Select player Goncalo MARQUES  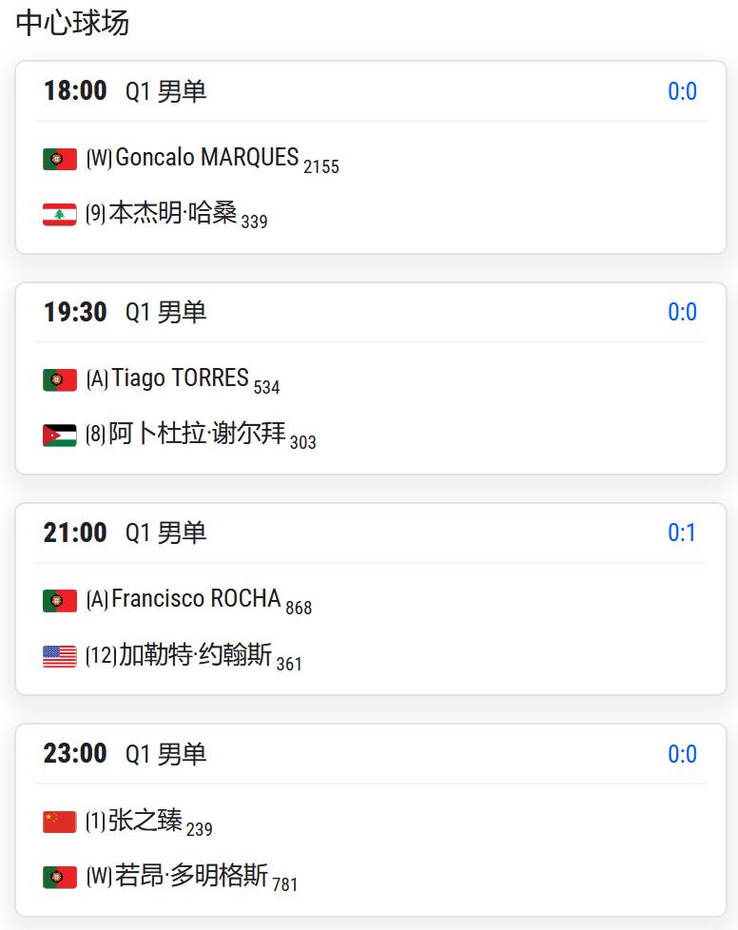coord(207,158)
